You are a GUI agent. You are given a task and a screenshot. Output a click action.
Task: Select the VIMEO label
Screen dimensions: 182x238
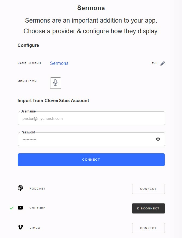coord(35,228)
